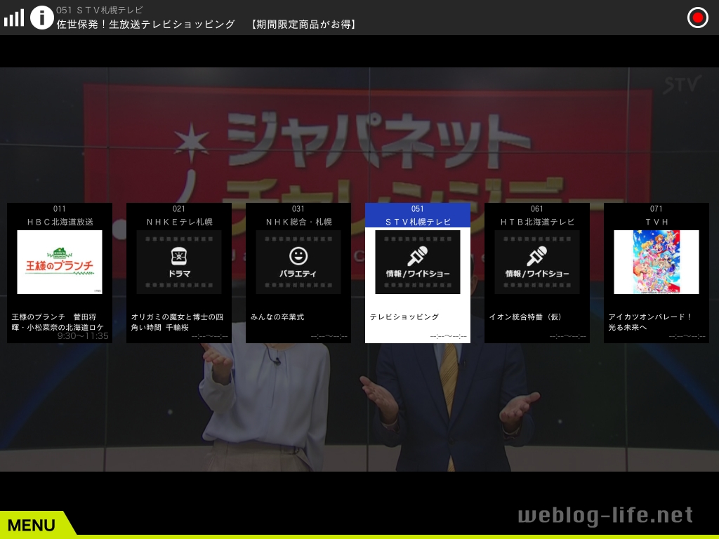Viewport: 719px width, 539px height.
Task: Switch to channel 051 STV札幌テレビ header
Action: pyautogui.click(x=418, y=215)
